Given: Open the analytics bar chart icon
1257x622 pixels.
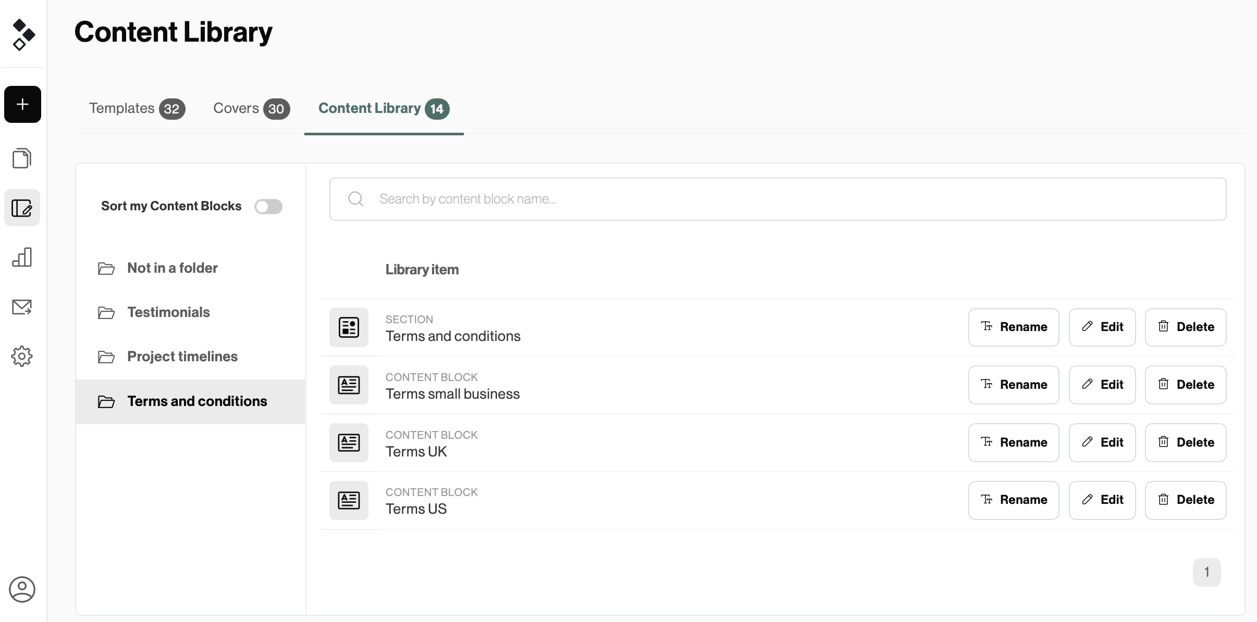Looking at the screenshot, I should (22, 257).
